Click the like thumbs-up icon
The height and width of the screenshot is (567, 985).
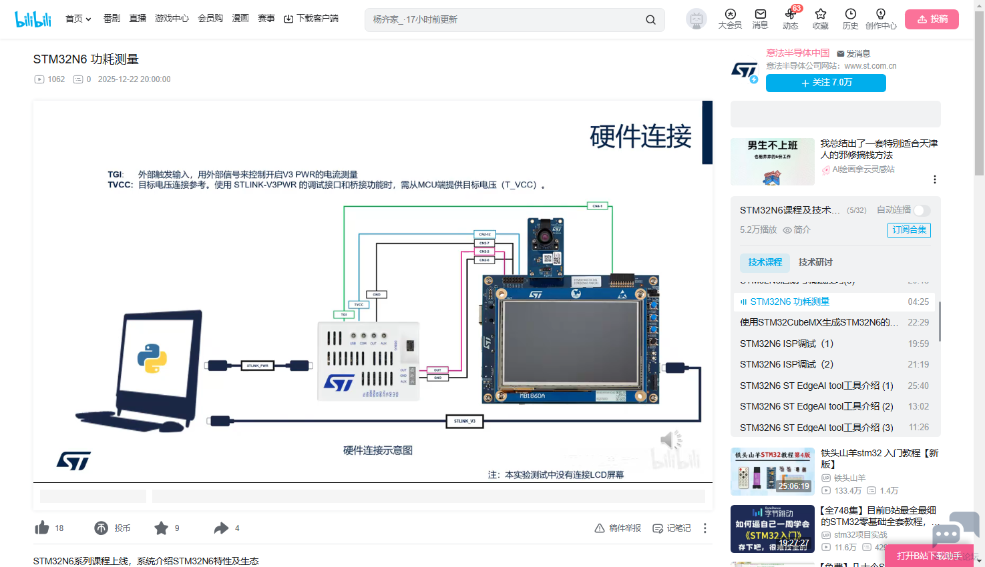click(x=42, y=528)
